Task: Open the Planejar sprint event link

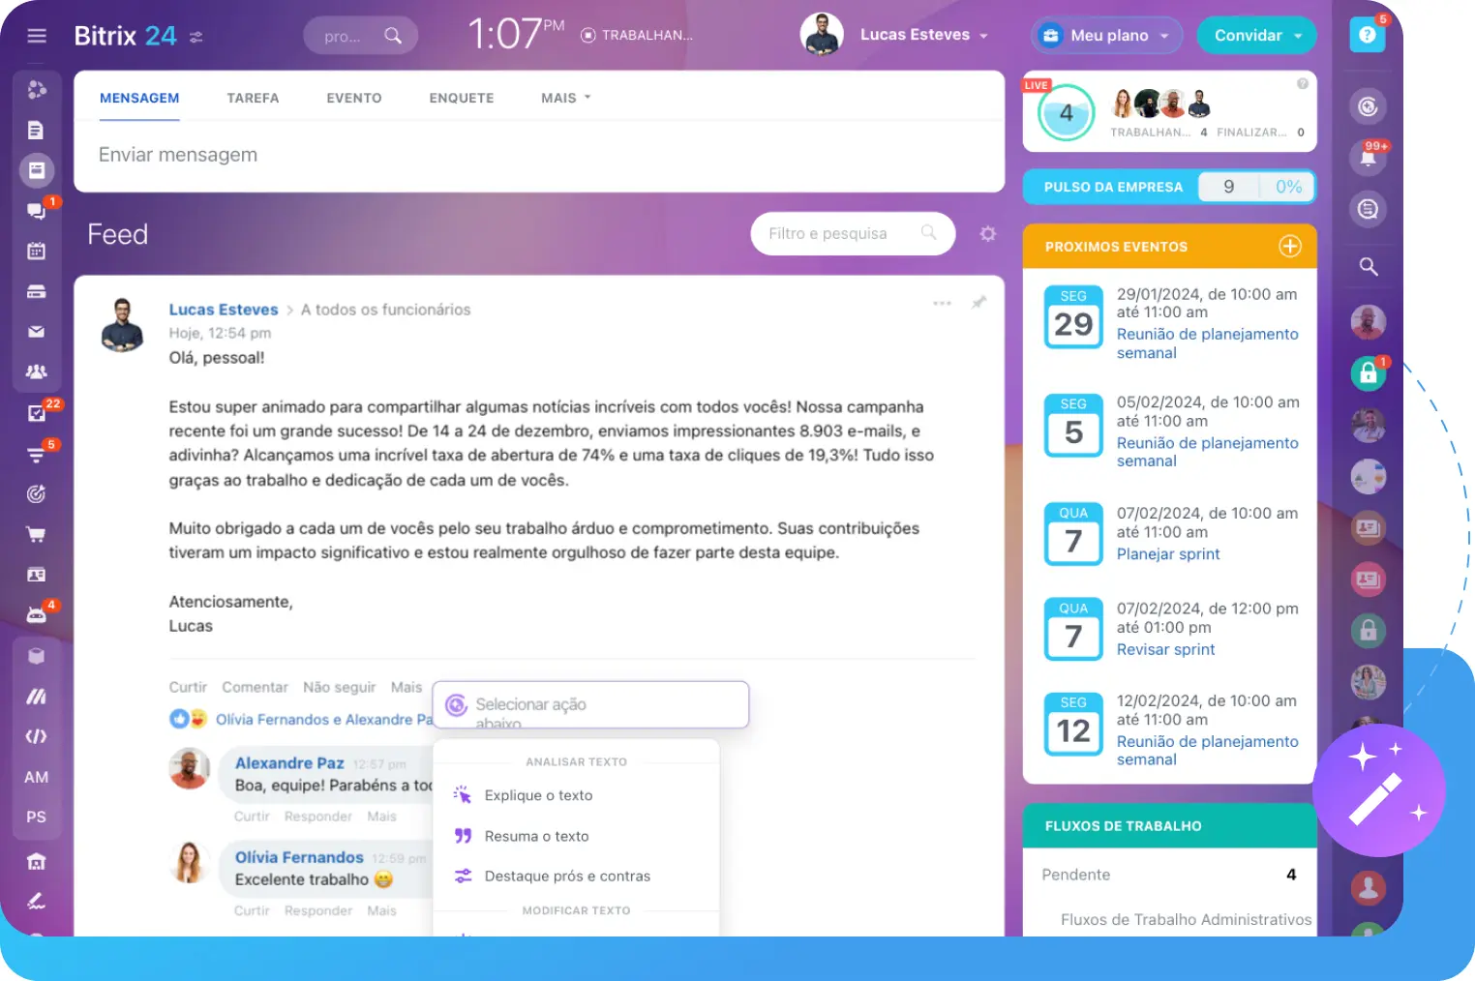Action: click(1167, 554)
